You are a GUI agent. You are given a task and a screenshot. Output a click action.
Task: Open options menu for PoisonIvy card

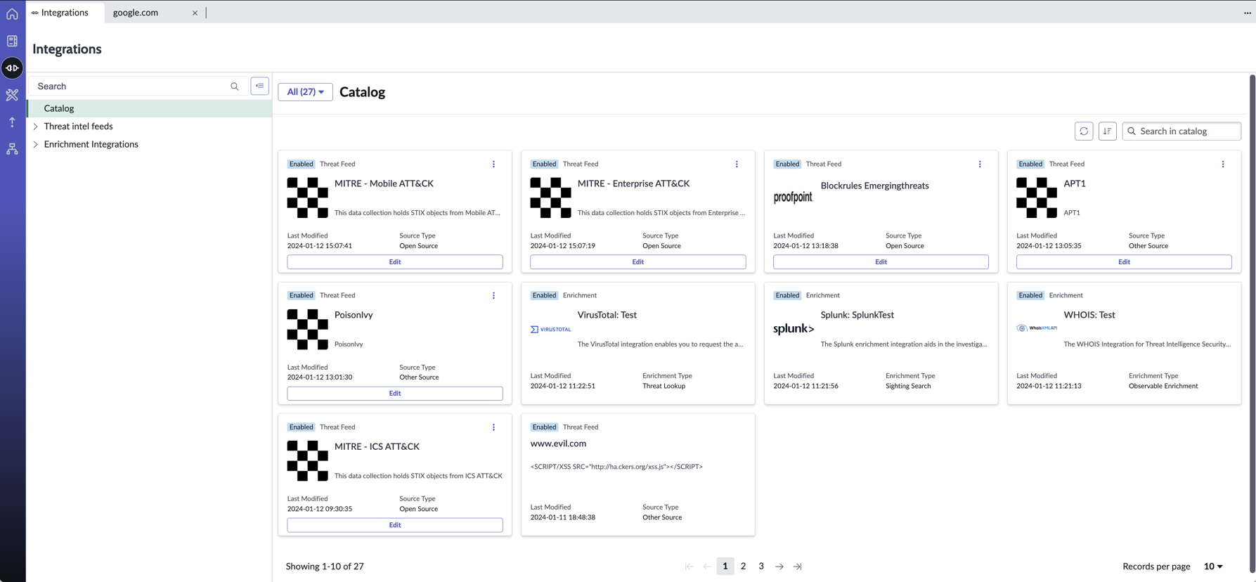point(493,296)
